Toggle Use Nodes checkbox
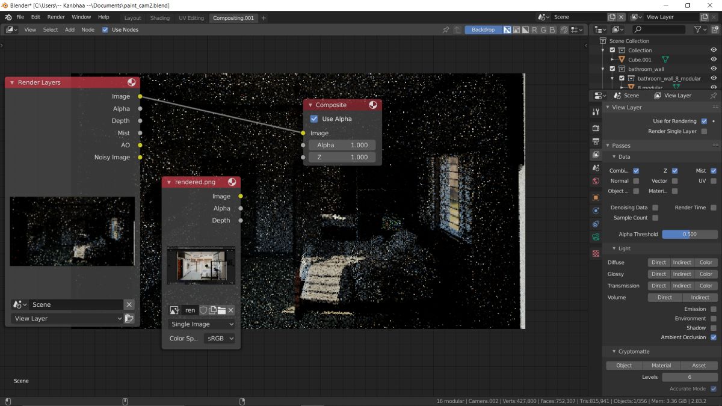This screenshot has width=722, height=406. coord(105,29)
